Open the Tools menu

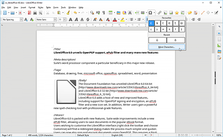pos(63,7)
